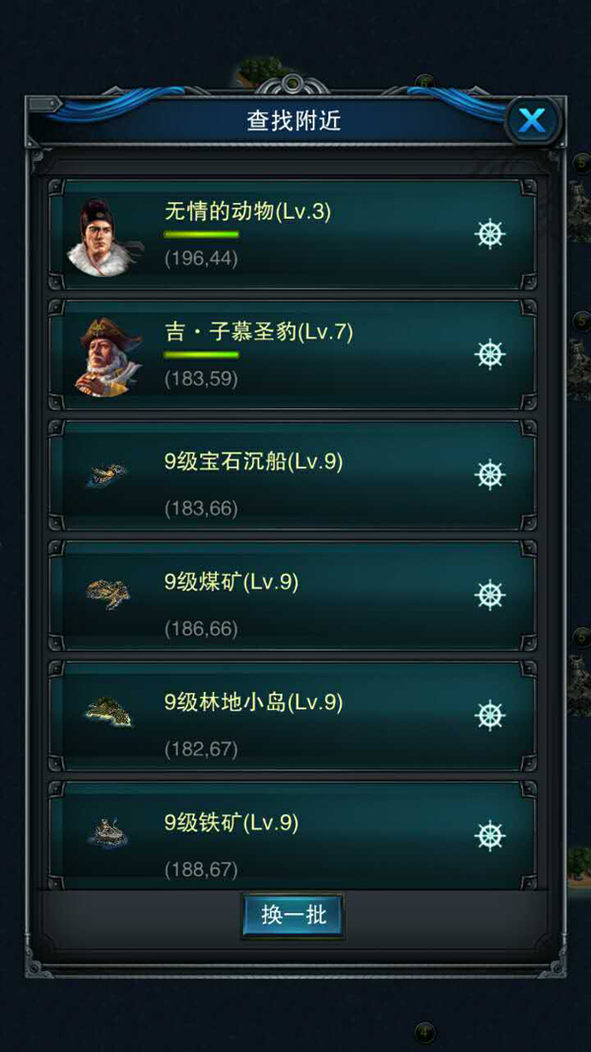The height and width of the screenshot is (1052, 591).
Task: Click 换一批 refresh list button
Action: click(293, 915)
